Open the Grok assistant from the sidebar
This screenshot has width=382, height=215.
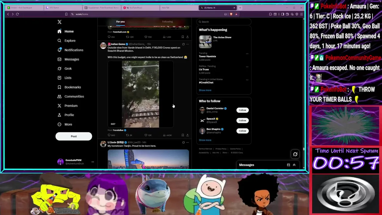[64, 68]
